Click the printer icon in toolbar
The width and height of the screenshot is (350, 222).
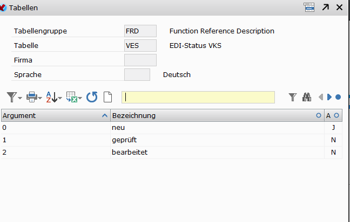(x=31, y=97)
